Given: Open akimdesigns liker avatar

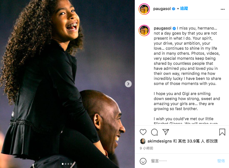Looking at the screenshot, I should 143,141.
